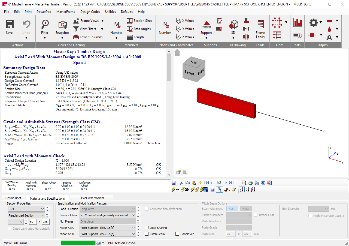The height and width of the screenshot is (246, 349).
Task: Click the 3D drawing cube icon
Action: pos(233,25)
